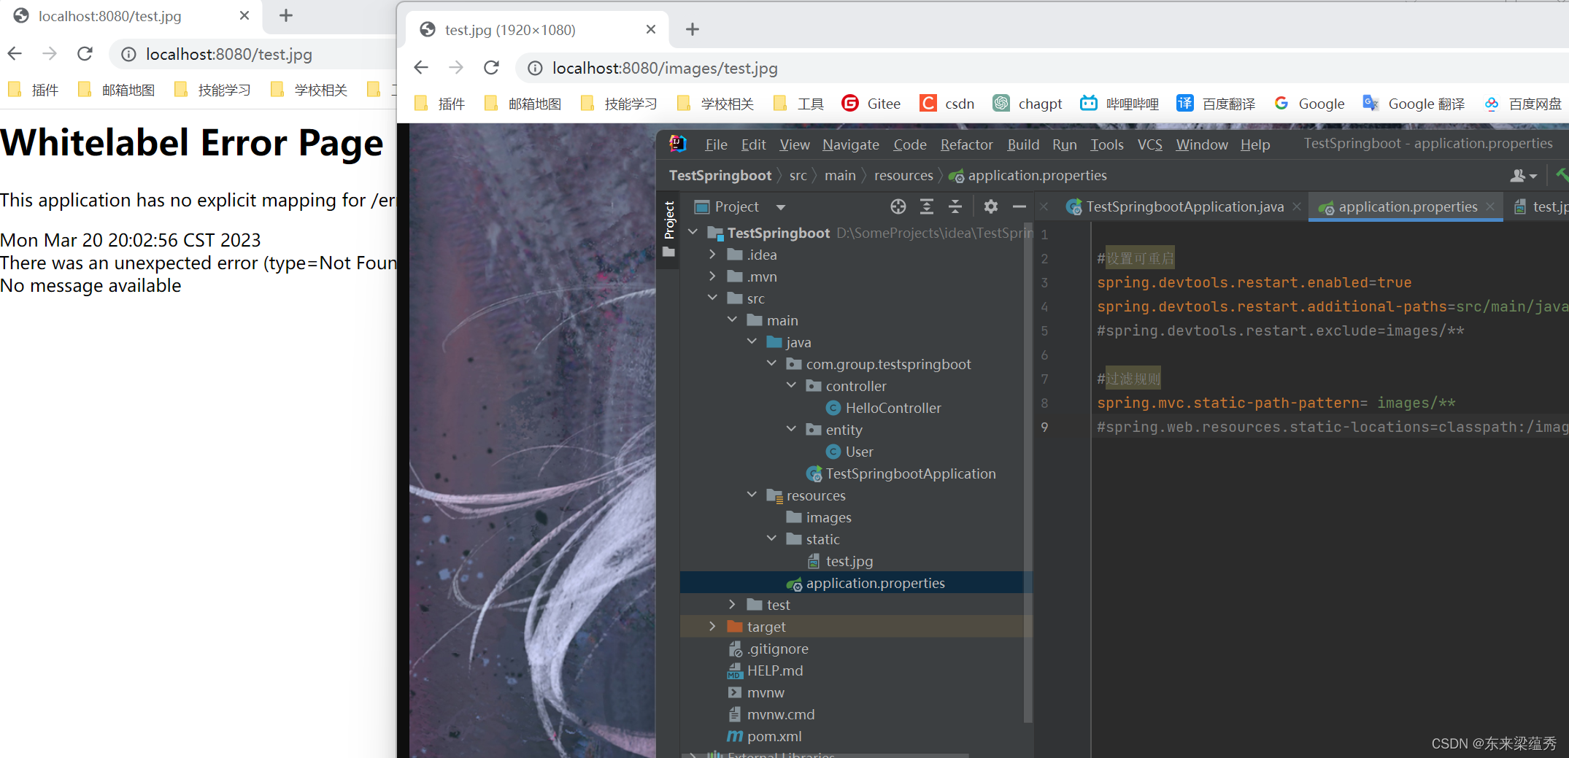The height and width of the screenshot is (758, 1569).
Task: Switch to TestSpringbootApplication.java editor tab
Action: click(x=1175, y=207)
